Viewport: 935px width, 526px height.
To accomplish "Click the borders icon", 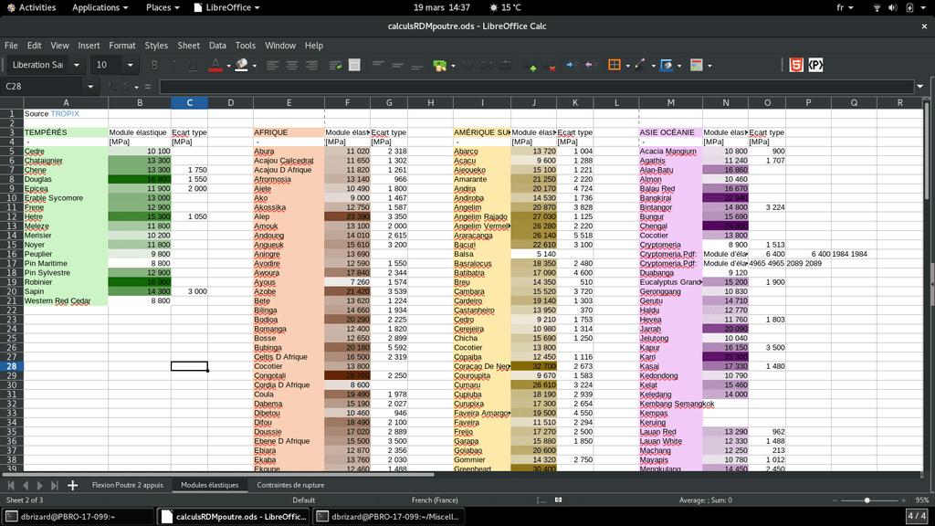I will click(614, 65).
